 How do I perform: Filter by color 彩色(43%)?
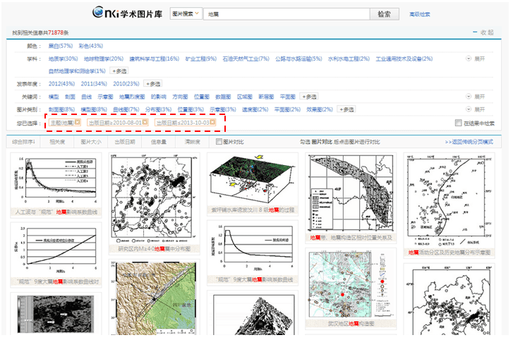[91, 46]
